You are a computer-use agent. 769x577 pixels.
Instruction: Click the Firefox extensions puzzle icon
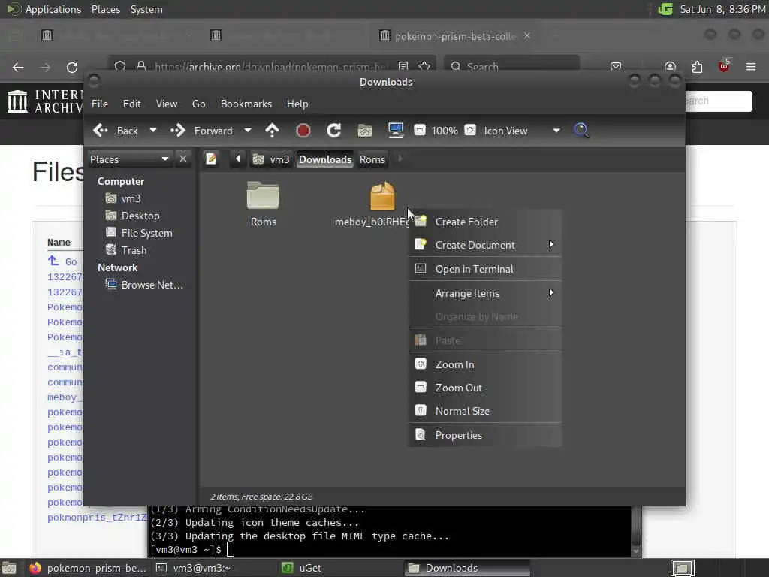pos(697,67)
